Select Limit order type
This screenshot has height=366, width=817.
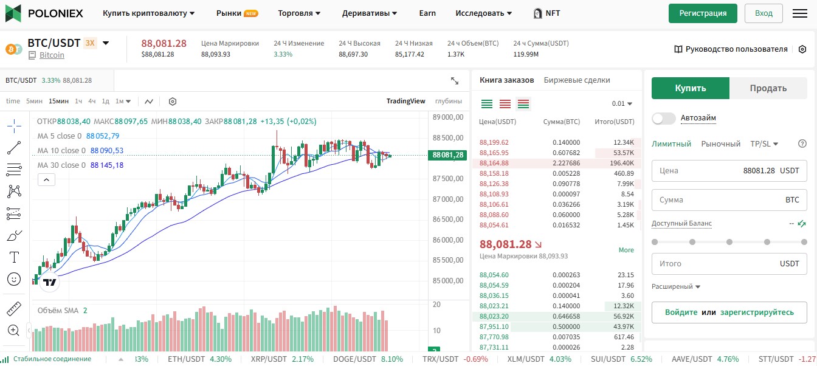point(671,144)
